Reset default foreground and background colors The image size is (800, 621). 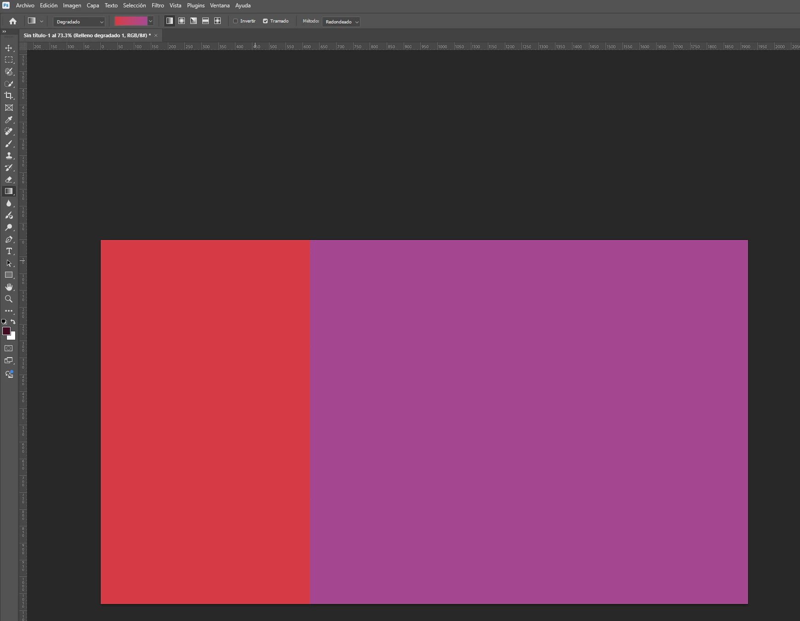(x=4, y=322)
